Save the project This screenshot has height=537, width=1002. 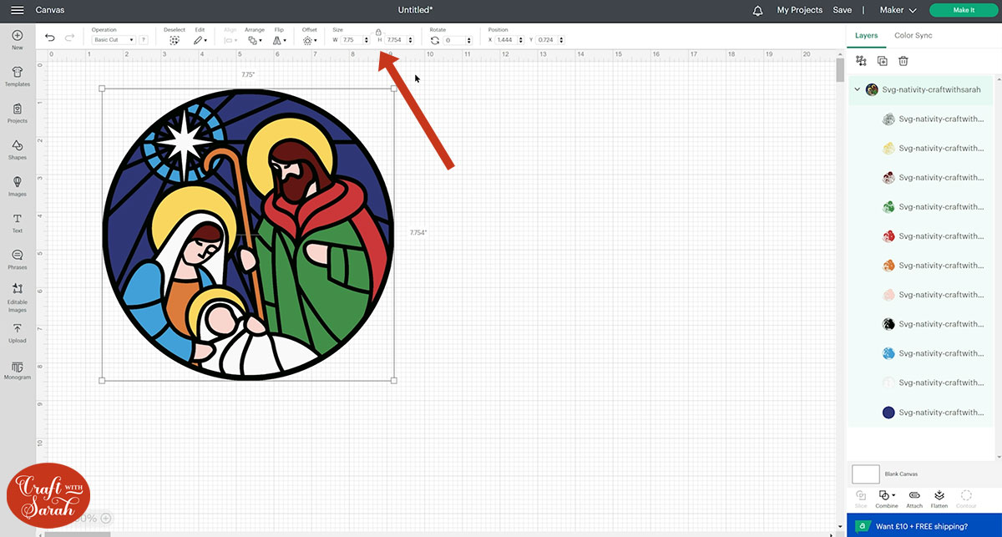click(x=843, y=10)
